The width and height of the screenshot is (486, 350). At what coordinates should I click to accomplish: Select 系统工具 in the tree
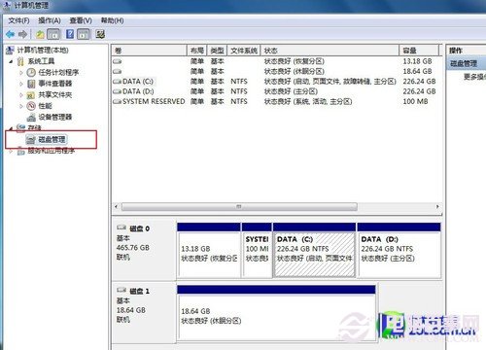(41, 61)
